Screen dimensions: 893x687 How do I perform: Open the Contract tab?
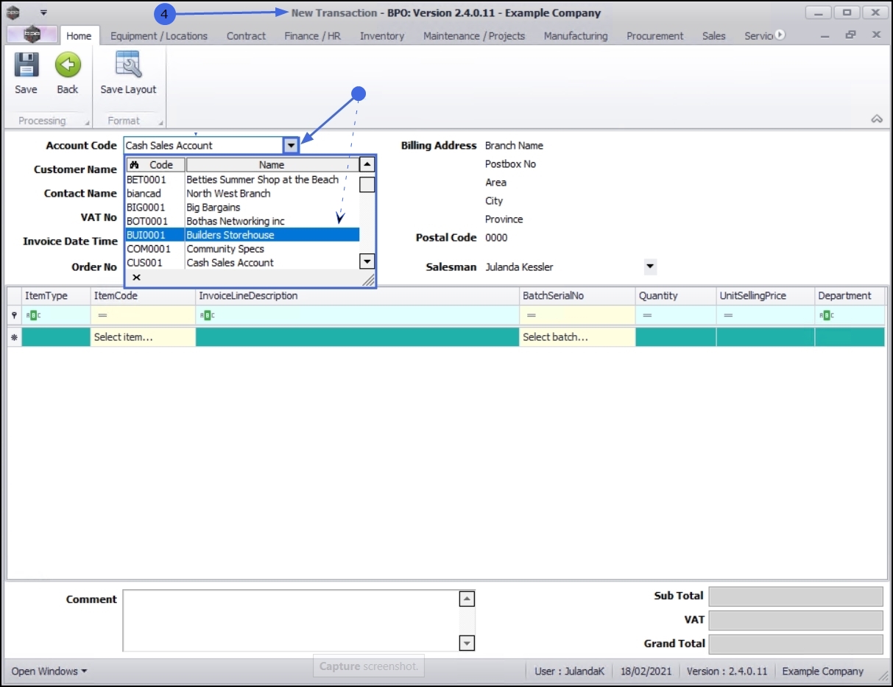tap(246, 35)
